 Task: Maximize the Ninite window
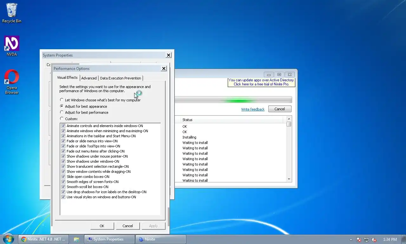point(279,74)
